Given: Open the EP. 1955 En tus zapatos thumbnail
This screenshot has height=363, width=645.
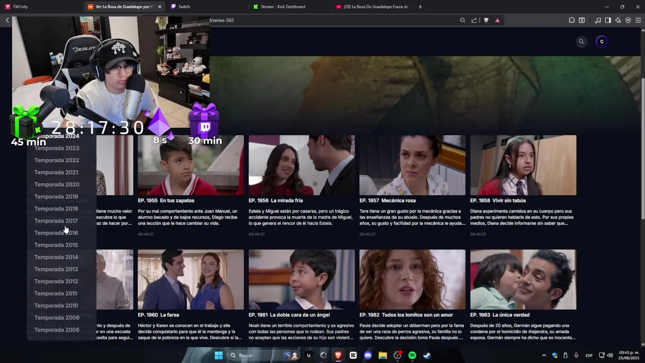Looking at the screenshot, I should point(191,165).
